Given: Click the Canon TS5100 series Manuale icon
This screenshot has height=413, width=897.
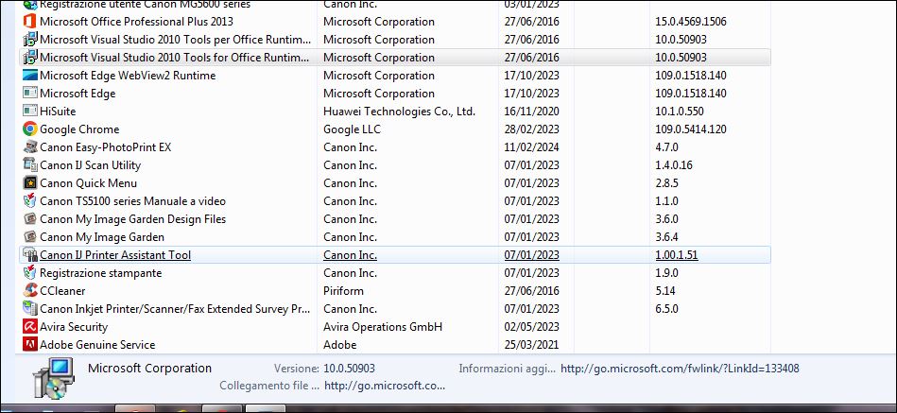Looking at the screenshot, I should click(29, 201).
